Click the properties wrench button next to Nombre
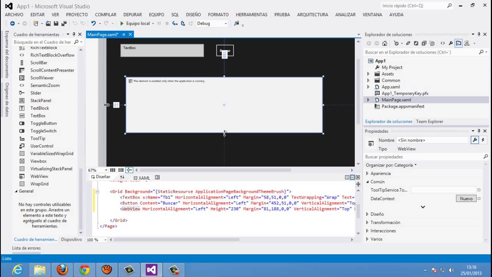 point(475,140)
